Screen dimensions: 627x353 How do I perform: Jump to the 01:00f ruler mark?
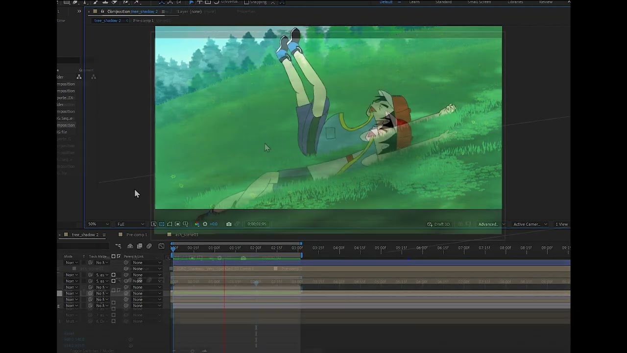(x=214, y=248)
